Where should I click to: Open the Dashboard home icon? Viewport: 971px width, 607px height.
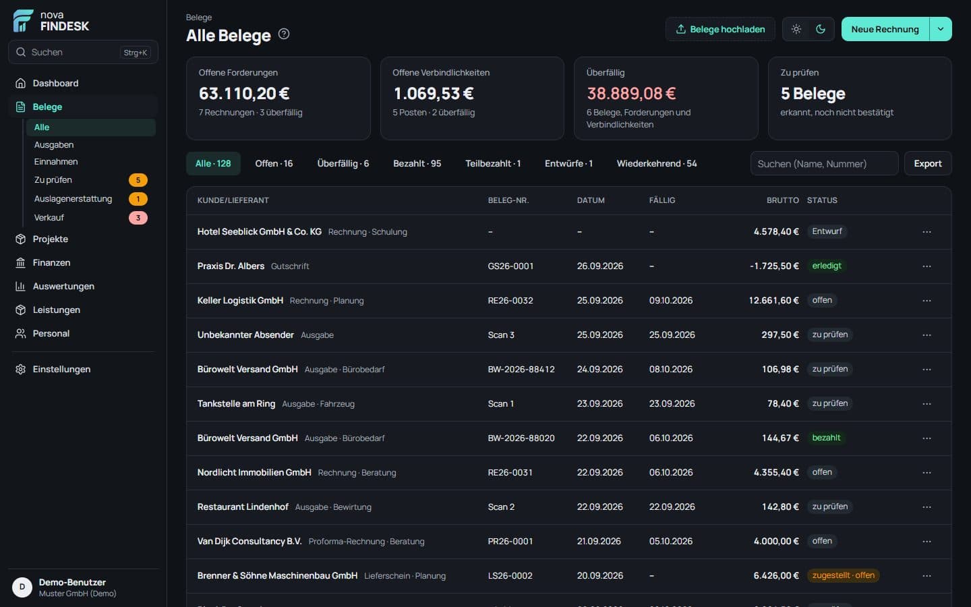pos(20,83)
